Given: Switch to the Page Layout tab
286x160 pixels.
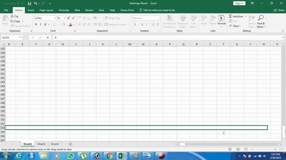Looking at the screenshot, I should 46,10.
